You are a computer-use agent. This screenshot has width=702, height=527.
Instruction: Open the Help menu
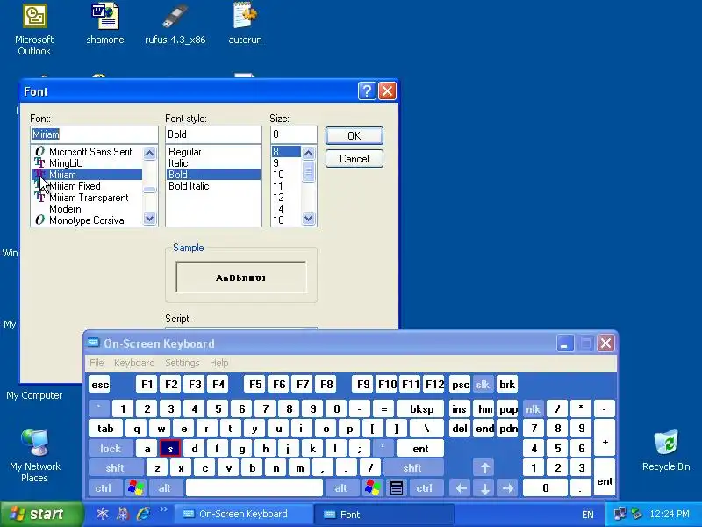point(218,363)
